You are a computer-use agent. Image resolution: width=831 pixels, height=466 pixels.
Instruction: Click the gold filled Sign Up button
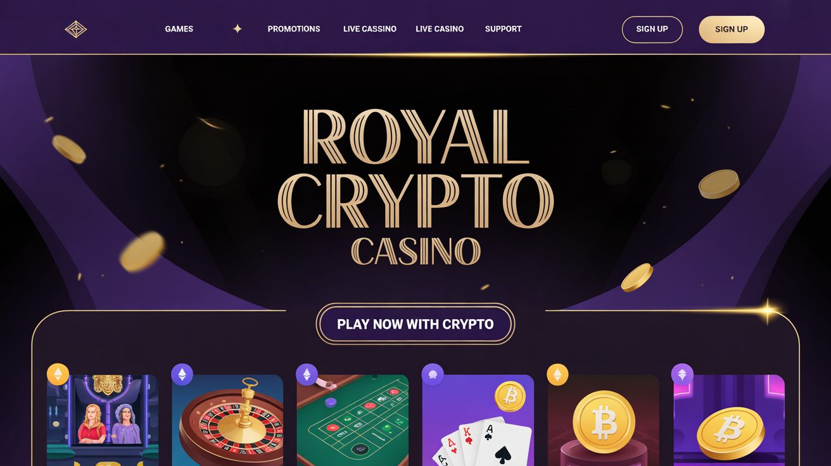point(732,29)
